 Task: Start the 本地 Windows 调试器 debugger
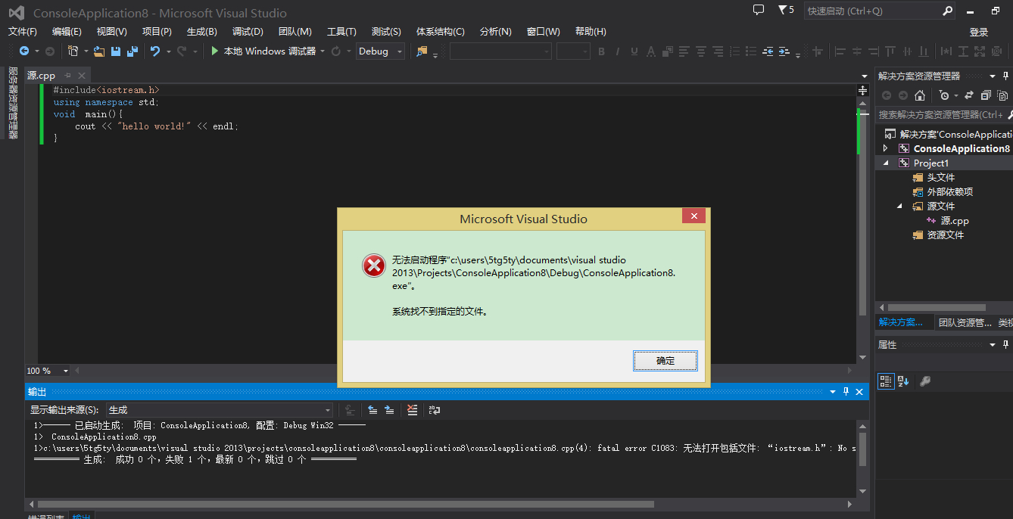coord(263,51)
